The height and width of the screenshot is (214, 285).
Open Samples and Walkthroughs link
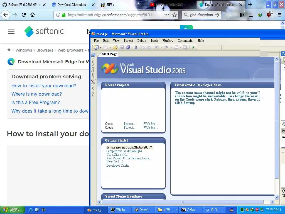[x=124, y=151]
